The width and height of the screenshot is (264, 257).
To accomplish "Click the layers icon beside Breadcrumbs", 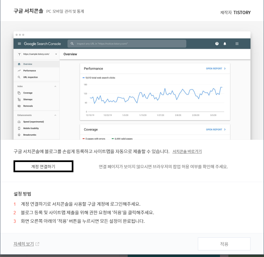I will tap(19, 135).
